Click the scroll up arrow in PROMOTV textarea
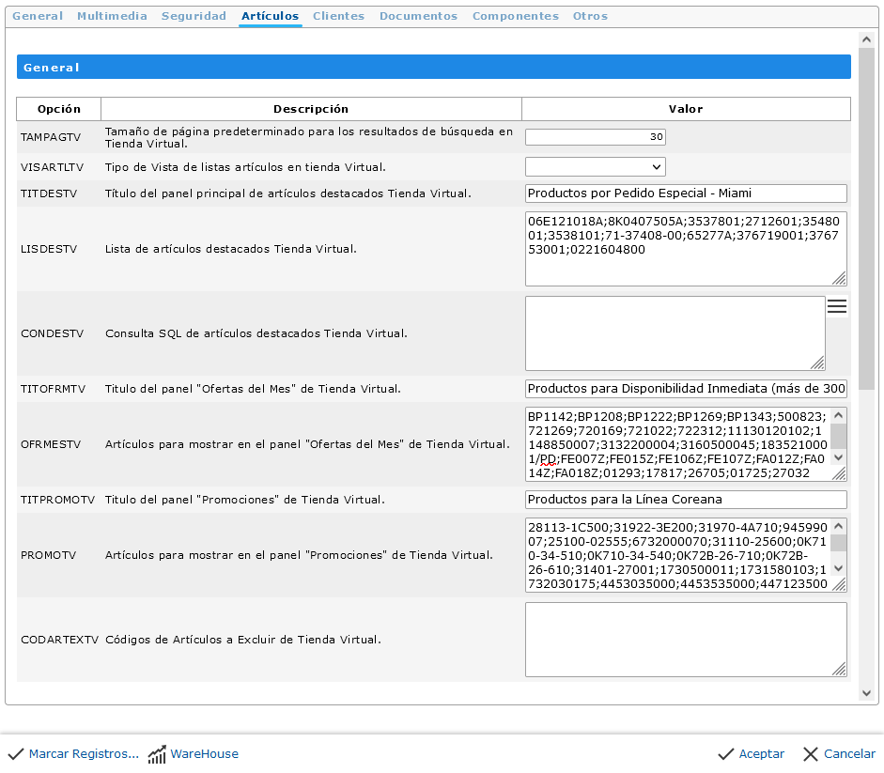The height and width of the screenshot is (773, 884). 839,526
